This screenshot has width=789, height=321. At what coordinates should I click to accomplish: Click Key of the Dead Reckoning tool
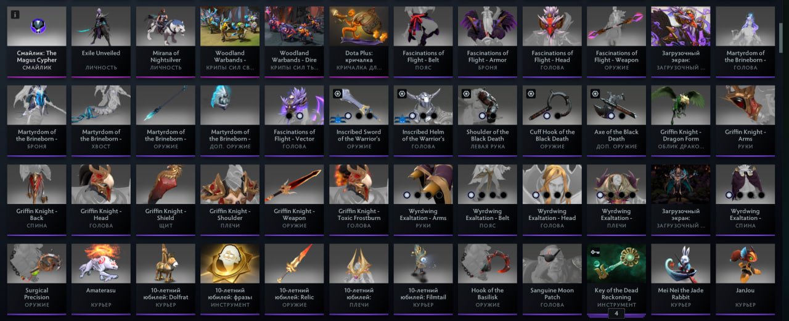point(616,278)
